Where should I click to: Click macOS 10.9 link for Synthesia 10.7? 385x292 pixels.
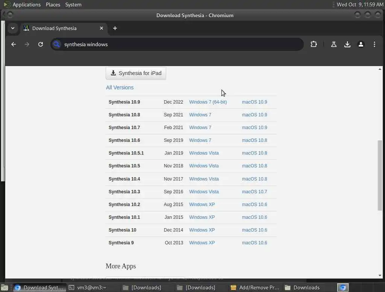(x=255, y=128)
